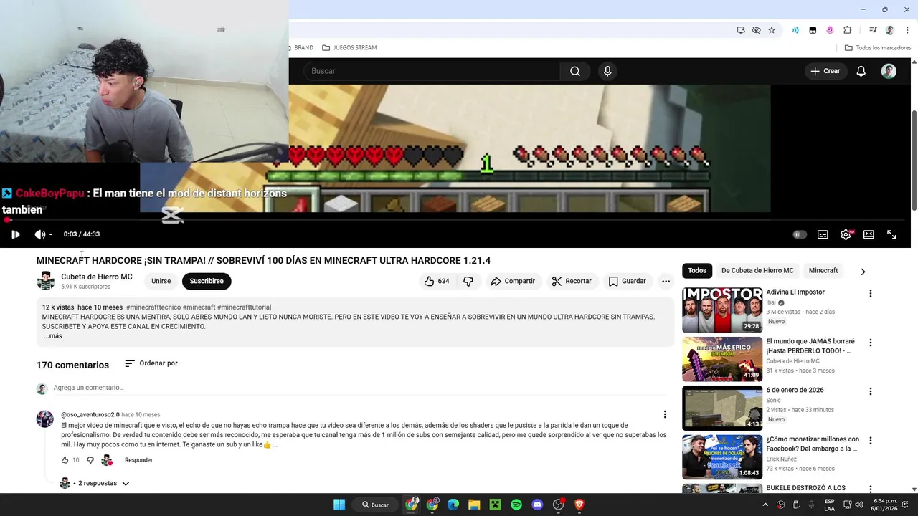Image resolution: width=918 pixels, height=516 pixels.
Task: Open Chrome extensions puzzle icon
Action: tap(847, 30)
